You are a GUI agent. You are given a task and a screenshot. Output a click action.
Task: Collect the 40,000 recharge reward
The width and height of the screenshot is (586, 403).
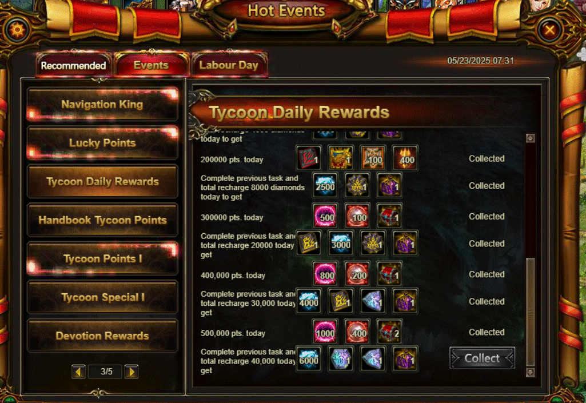pos(482,358)
